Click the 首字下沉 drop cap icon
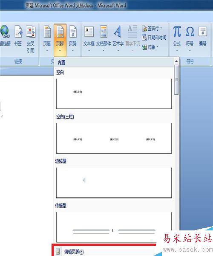 pyautogui.click(x=132, y=31)
